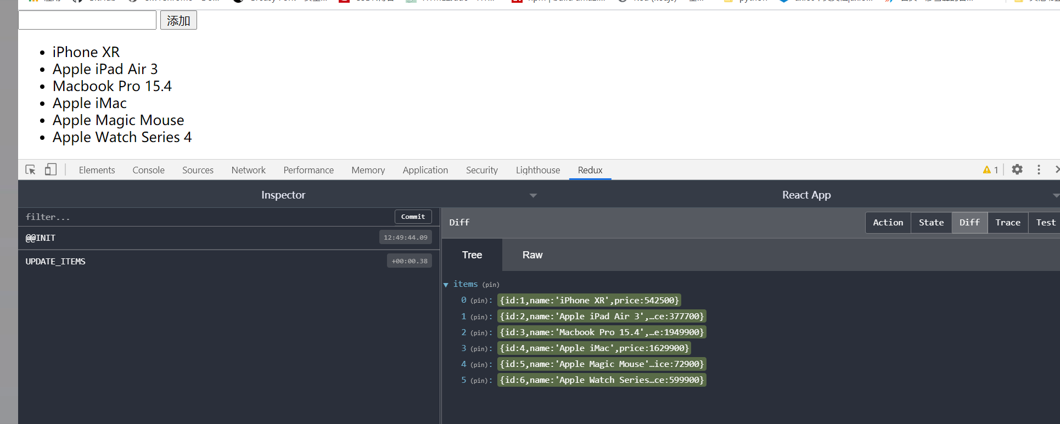Click the +00:00.38 timestamp
Viewport: 1060px width, 424px height.
coord(409,261)
